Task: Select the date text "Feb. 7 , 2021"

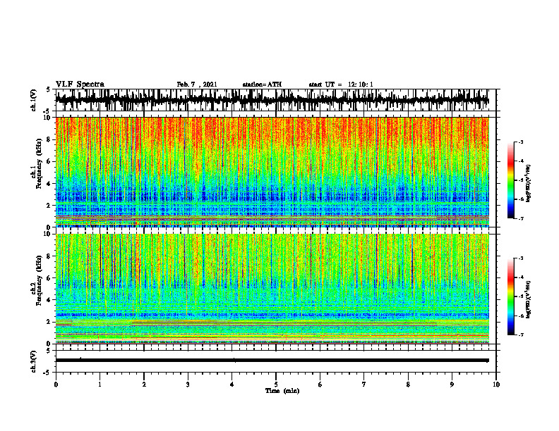Action: pos(197,85)
